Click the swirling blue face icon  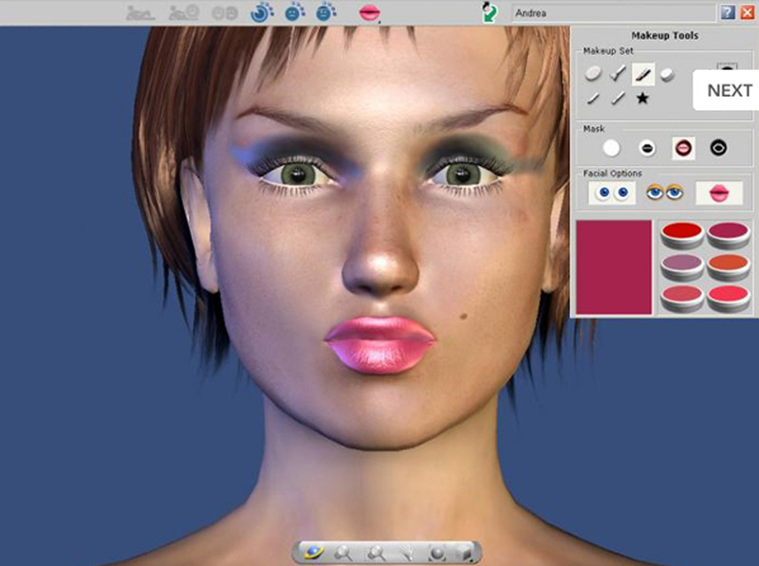(x=262, y=12)
